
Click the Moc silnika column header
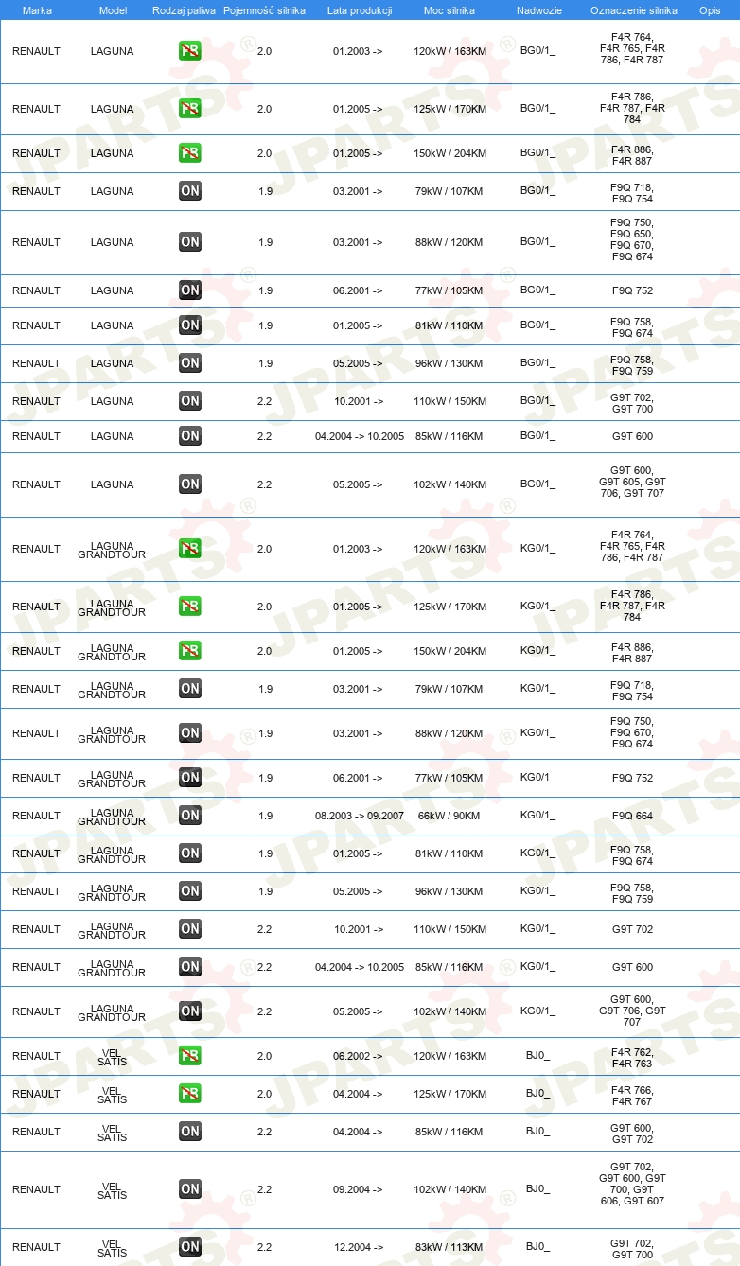(x=449, y=10)
